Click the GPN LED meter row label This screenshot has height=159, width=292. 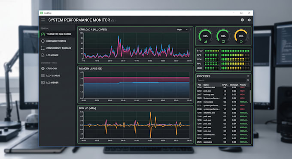click(x=199, y=55)
